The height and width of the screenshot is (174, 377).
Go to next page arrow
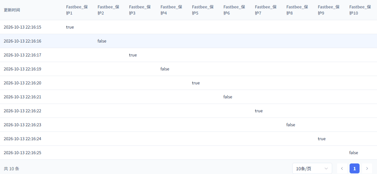(367, 168)
